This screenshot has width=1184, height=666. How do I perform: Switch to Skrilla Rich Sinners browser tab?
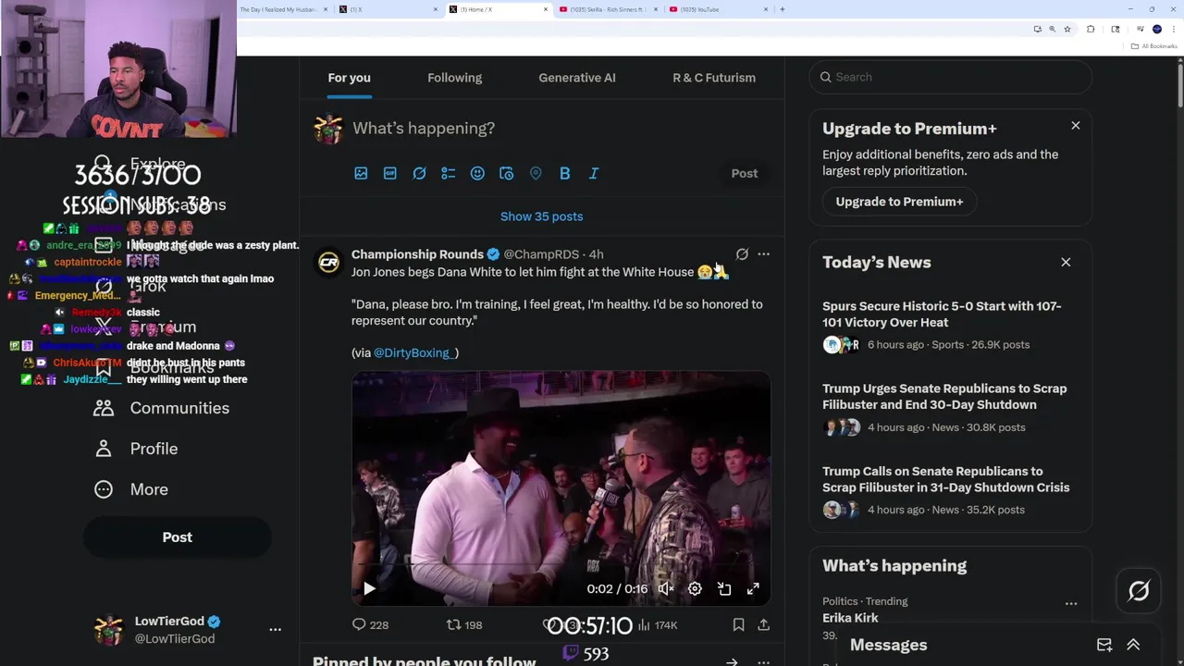click(x=609, y=9)
